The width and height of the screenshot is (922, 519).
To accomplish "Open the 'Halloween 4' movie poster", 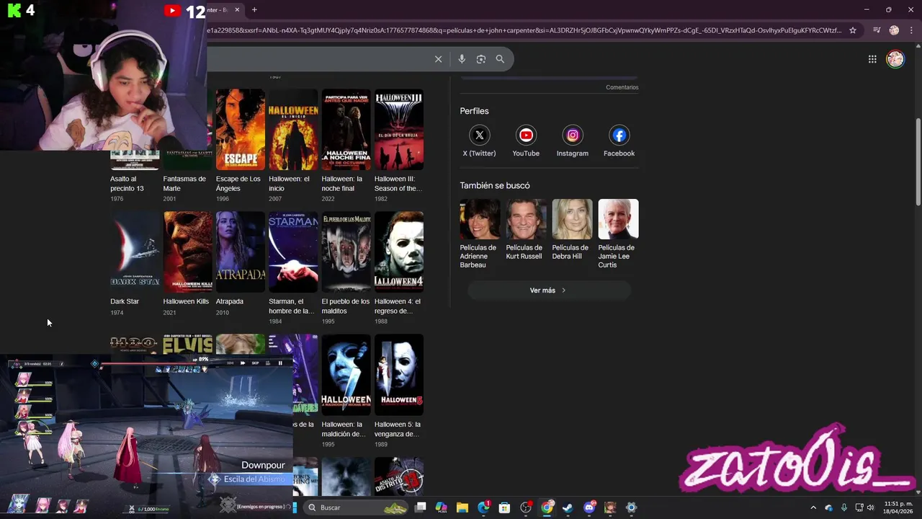I will pos(399,252).
